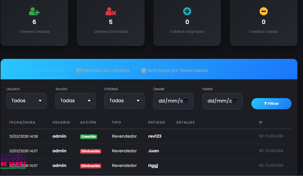Image resolution: width=303 pixels, height=176 pixels.
Task: Switch to the Historial de Actividad tab
Action: tap(37, 71)
